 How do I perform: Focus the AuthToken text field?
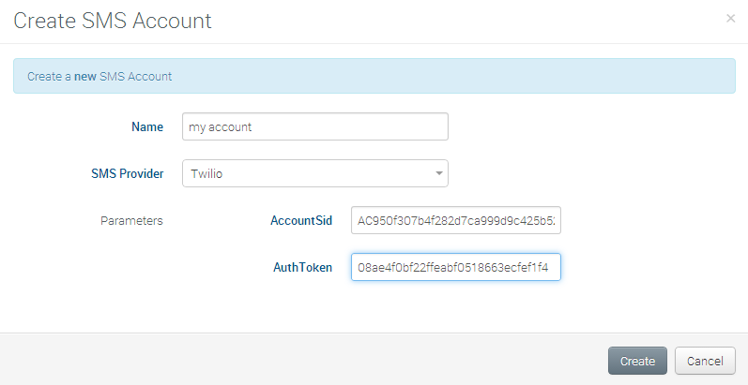coord(455,267)
